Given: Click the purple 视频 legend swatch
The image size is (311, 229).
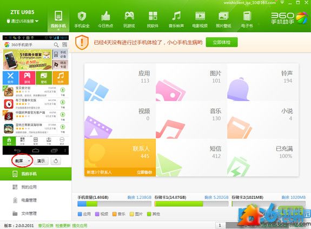Looking at the screenshot, I should click(97, 214).
